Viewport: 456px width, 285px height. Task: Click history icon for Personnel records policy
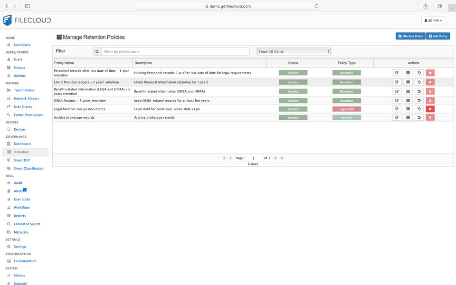(419, 73)
